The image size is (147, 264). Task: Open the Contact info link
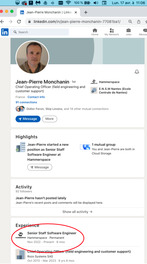[x=36, y=97]
